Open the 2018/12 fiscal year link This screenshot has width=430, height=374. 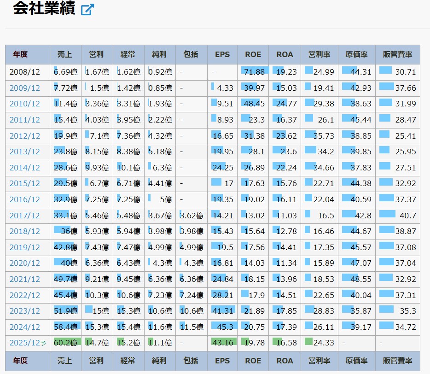[x=25, y=231]
